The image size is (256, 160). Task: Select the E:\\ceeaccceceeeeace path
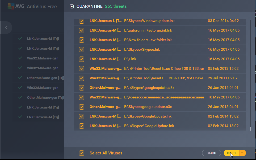pos(164,97)
